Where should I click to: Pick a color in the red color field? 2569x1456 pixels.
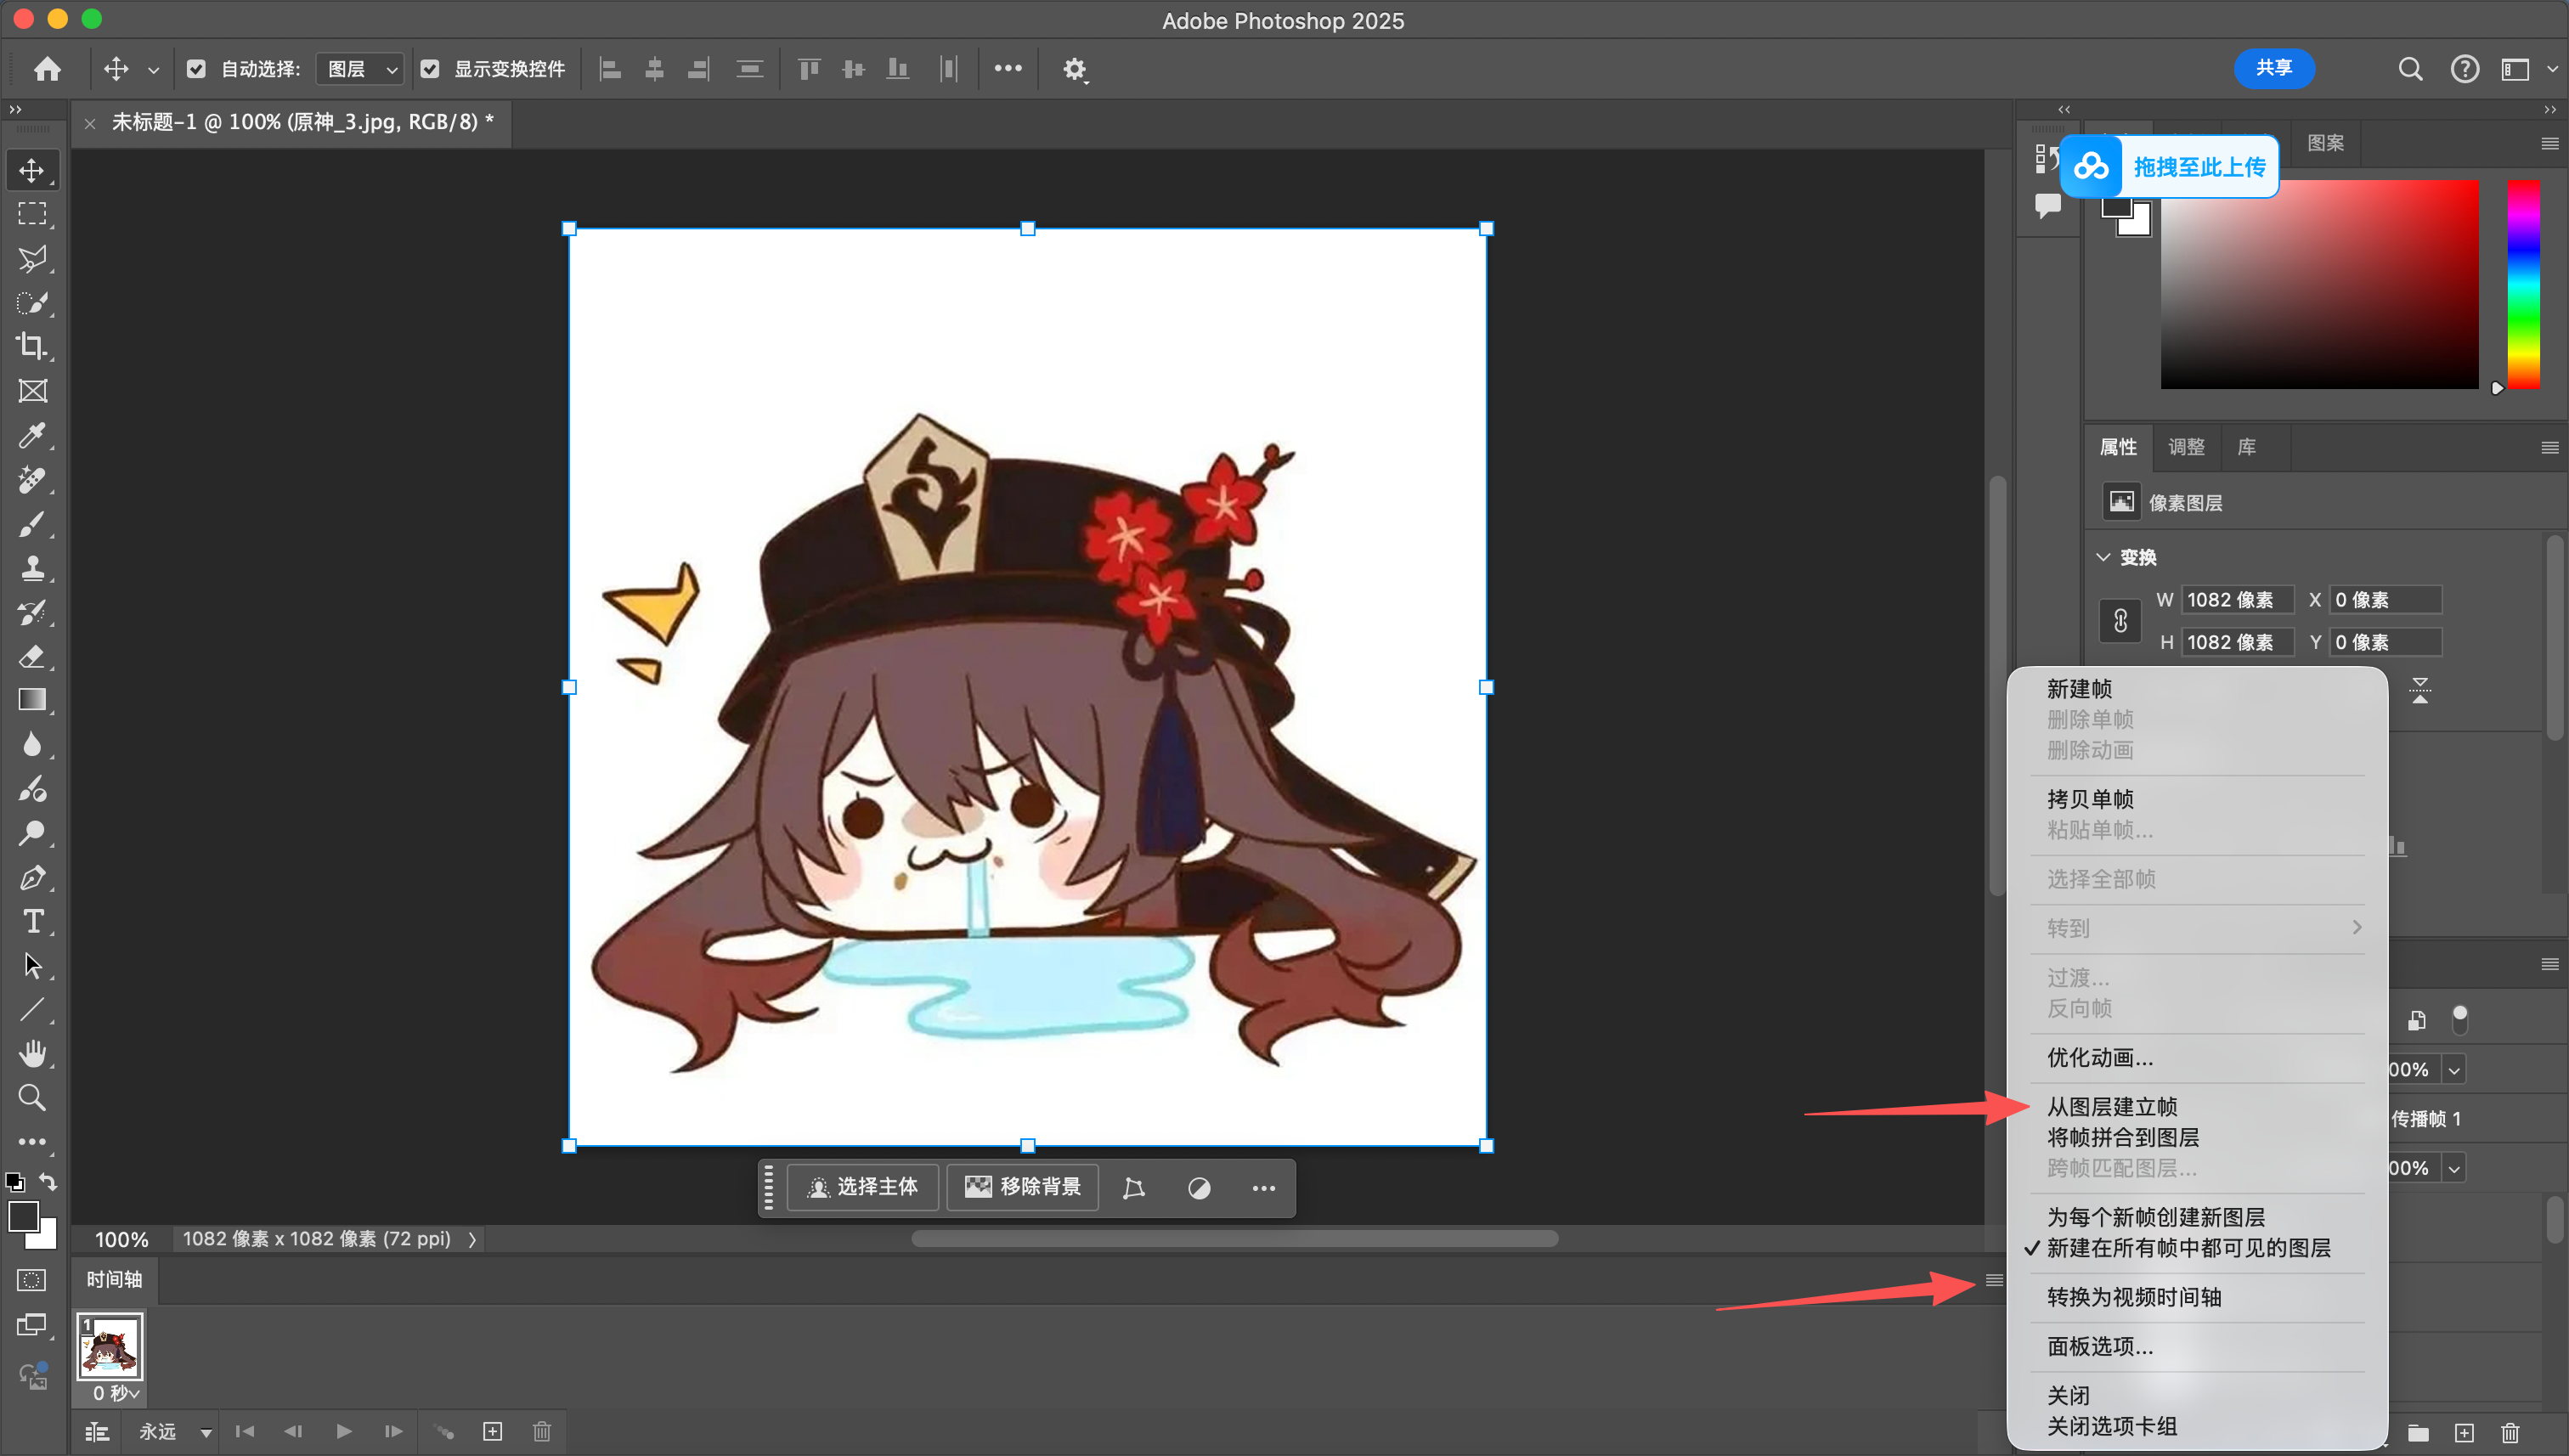pyautogui.click(x=2319, y=284)
